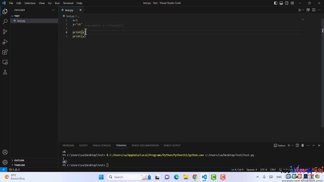Screen dimensions: 324x182
Task: Click Ln 4, Col 9 status item
Action: (237, 170)
